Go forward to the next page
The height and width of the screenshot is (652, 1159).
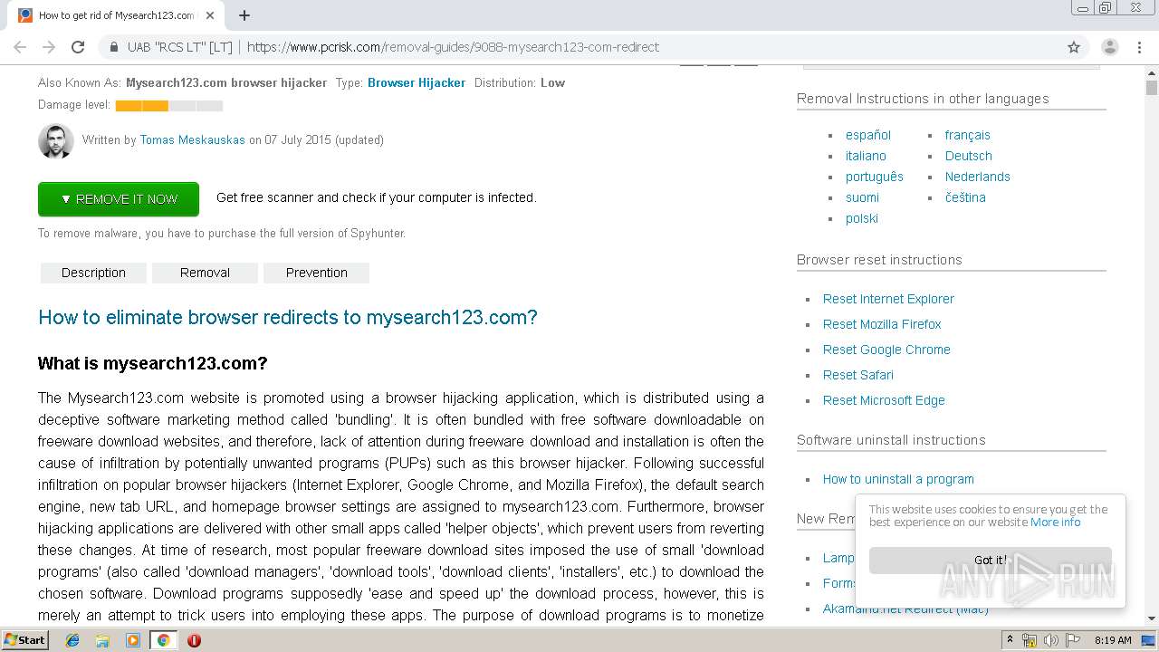[49, 47]
